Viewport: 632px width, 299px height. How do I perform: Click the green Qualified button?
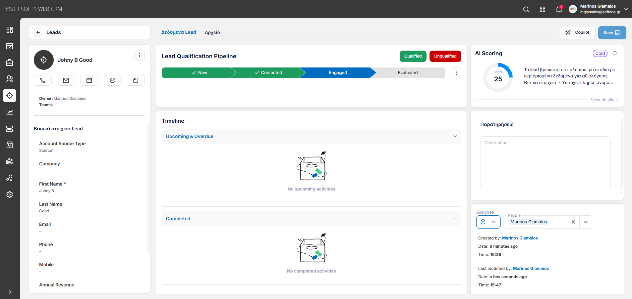click(x=413, y=56)
